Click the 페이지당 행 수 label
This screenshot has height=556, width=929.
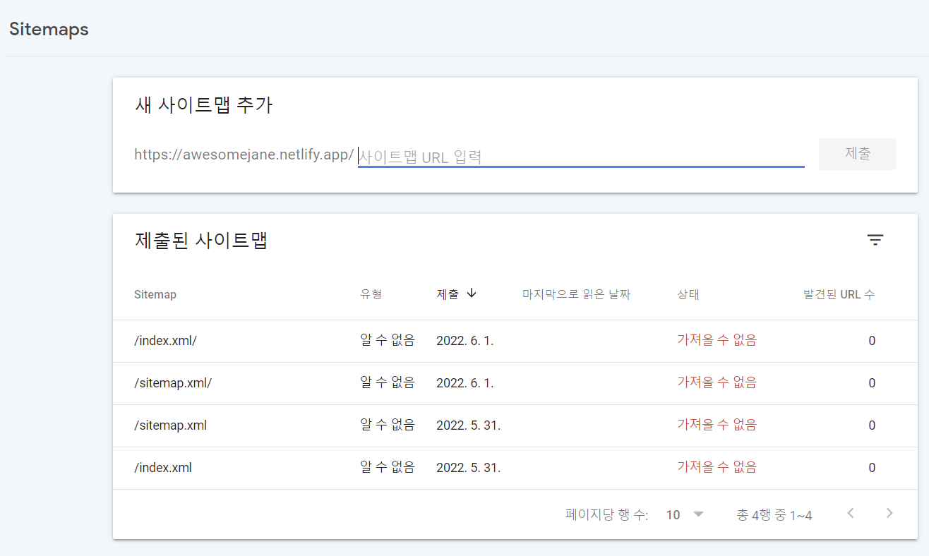[x=607, y=515]
